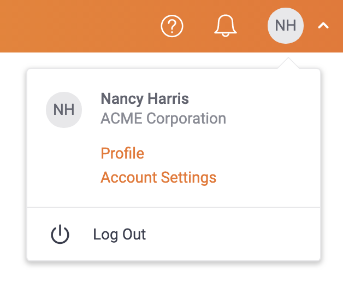Click the Nancy Harris name text
The image size is (343, 292).
(x=145, y=99)
